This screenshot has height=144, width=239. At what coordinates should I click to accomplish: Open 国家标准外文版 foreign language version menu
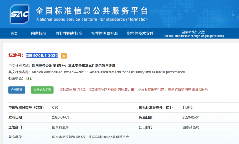(193, 34)
